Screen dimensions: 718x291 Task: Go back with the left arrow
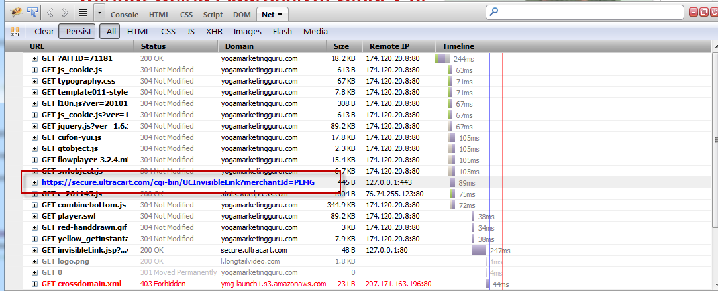(x=50, y=13)
